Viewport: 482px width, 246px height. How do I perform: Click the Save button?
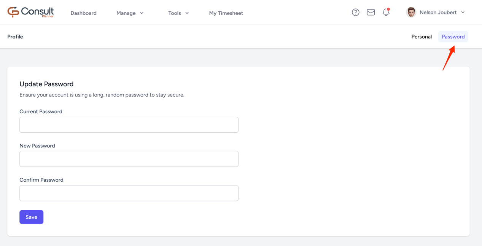[x=31, y=217]
